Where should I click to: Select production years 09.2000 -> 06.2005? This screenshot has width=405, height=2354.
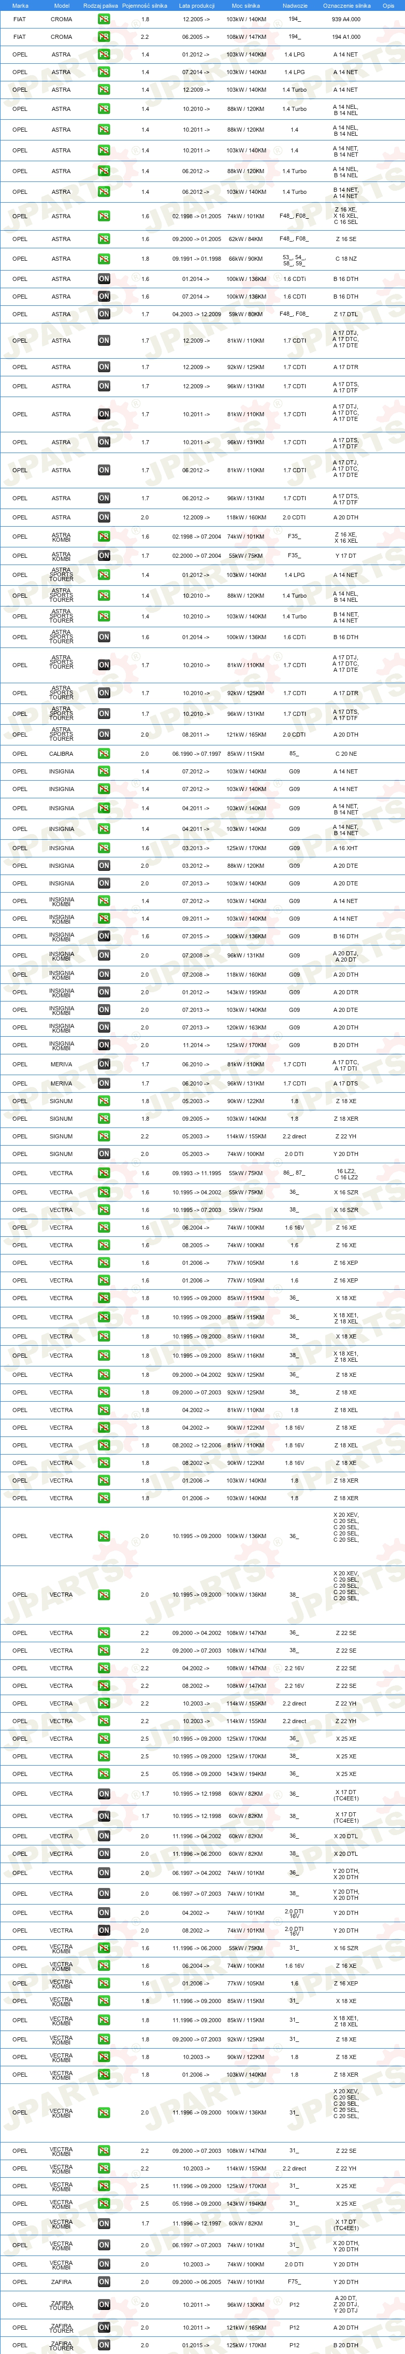[196, 2282]
